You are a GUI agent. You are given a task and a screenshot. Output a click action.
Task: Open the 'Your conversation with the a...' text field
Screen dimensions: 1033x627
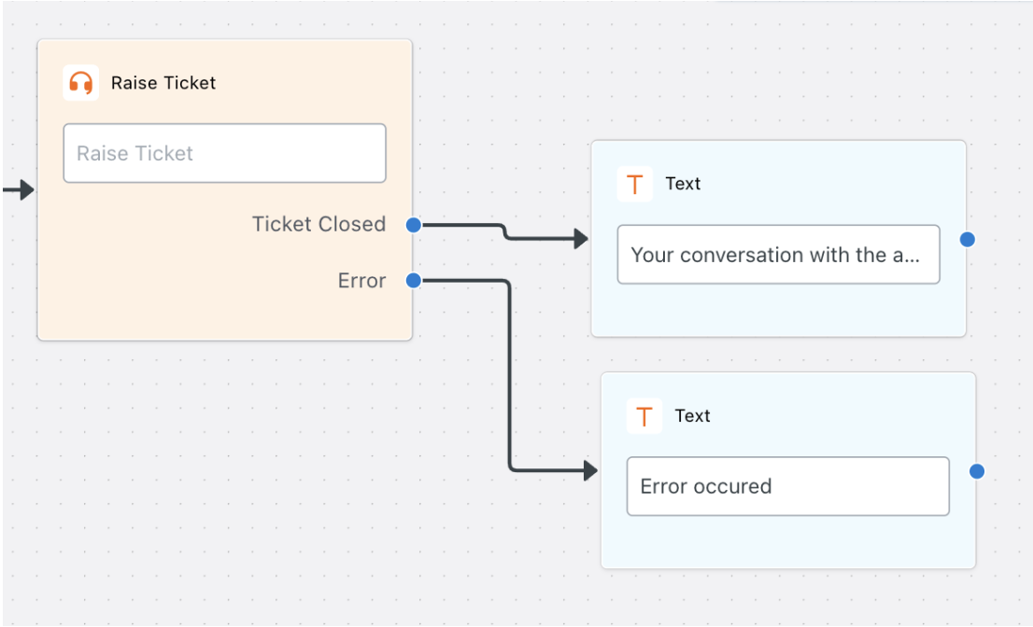click(778, 255)
